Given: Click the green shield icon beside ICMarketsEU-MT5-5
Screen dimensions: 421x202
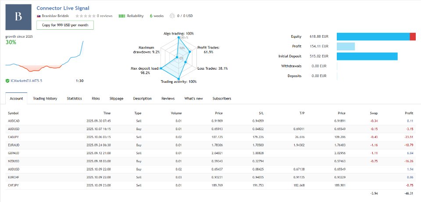Looking at the screenshot, I should click(7, 81).
